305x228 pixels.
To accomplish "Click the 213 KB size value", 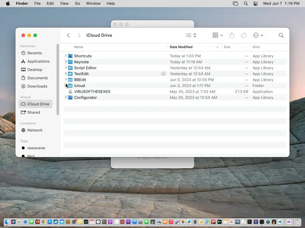I will coord(242,91).
